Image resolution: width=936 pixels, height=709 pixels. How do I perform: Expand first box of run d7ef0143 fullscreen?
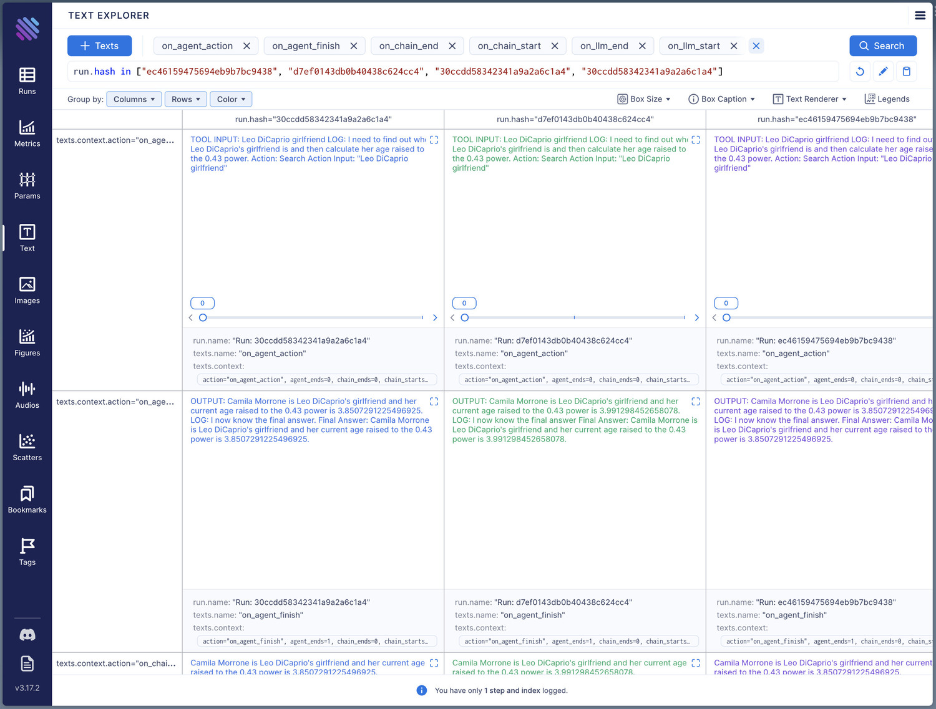(x=696, y=140)
